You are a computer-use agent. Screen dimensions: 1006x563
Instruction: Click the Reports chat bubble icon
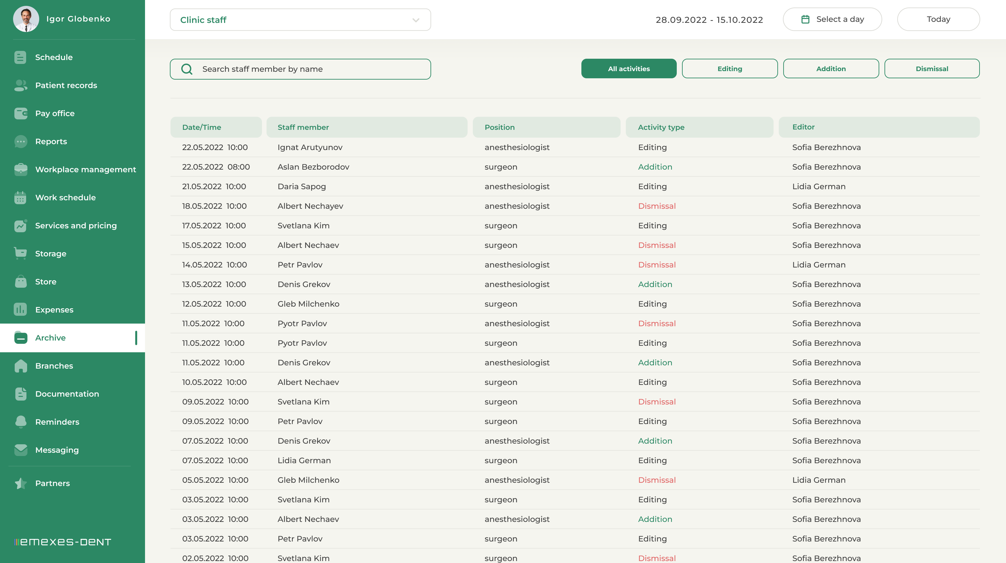tap(20, 142)
